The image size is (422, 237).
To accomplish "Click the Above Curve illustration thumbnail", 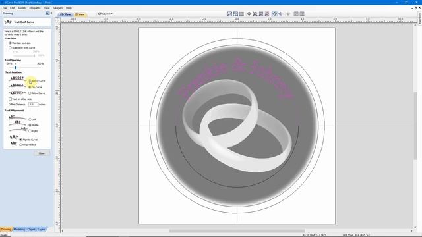I will (x=17, y=78).
